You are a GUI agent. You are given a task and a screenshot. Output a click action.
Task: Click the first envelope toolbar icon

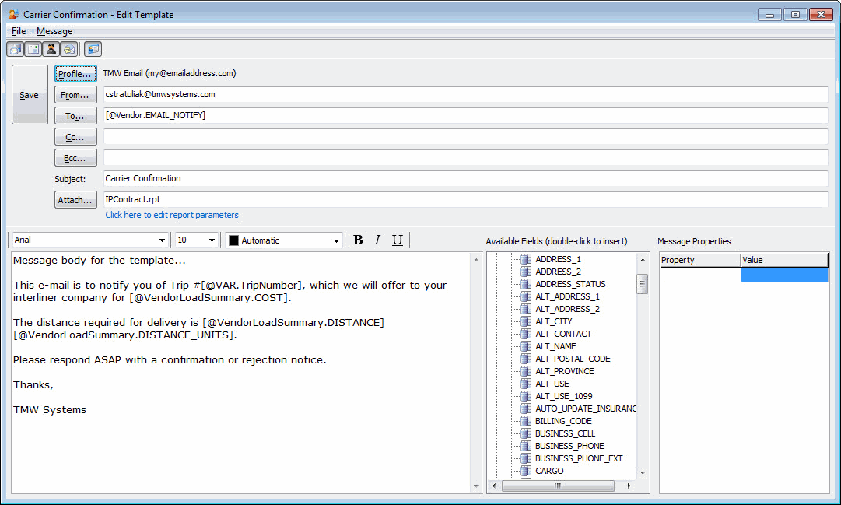(x=15, y=49)
